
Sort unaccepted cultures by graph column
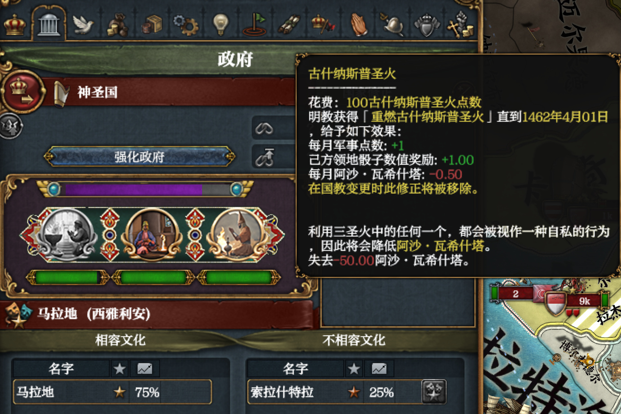pos(379,369)
